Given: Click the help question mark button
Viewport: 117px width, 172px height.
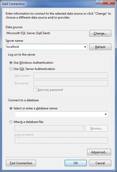Looking at the screenshot, I should pos(99,3).
